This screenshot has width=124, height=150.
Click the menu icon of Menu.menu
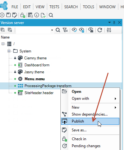(20, 79)
